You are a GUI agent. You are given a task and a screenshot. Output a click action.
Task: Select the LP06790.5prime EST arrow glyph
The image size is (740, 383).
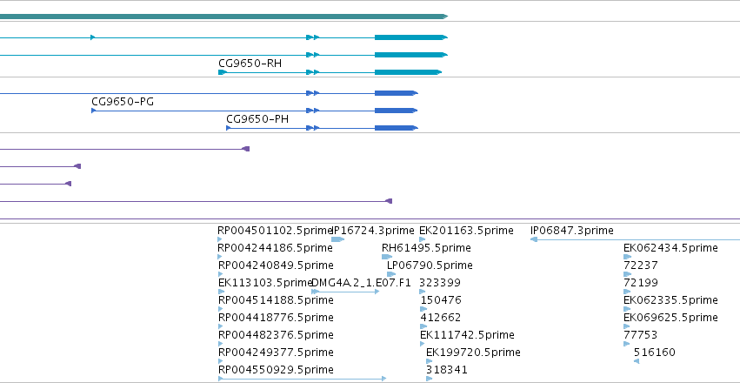[391, 274]
